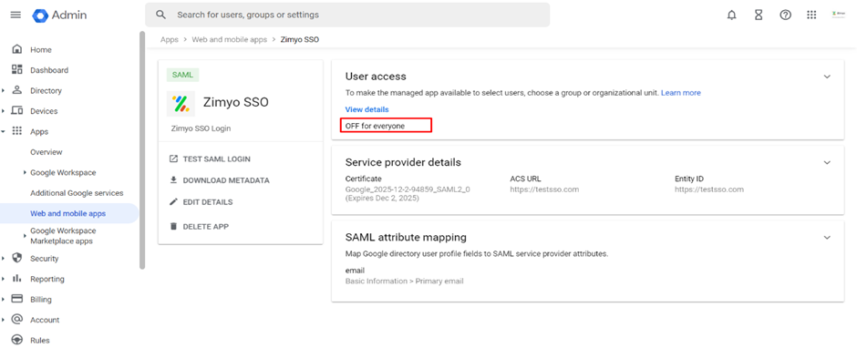Open the Google apps grid launcher
Screen dimensions: 857x348
pyautogui.click(x=811, y=15)
